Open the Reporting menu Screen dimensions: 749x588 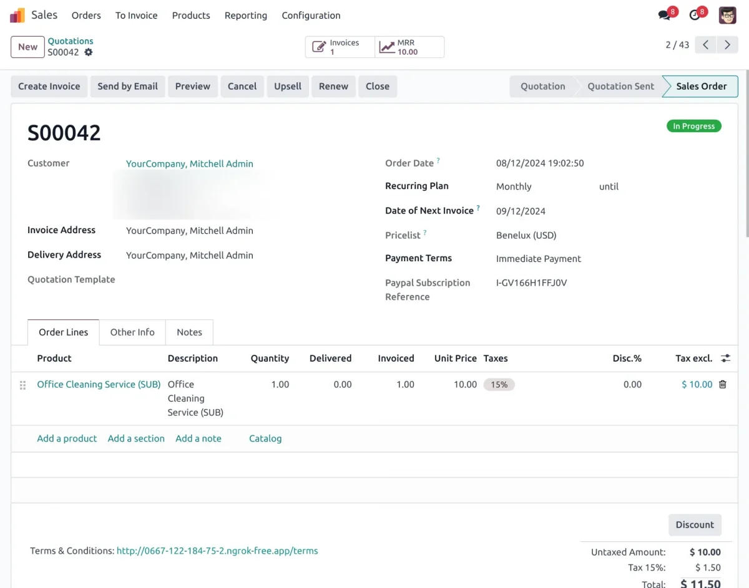click(245, 15)
